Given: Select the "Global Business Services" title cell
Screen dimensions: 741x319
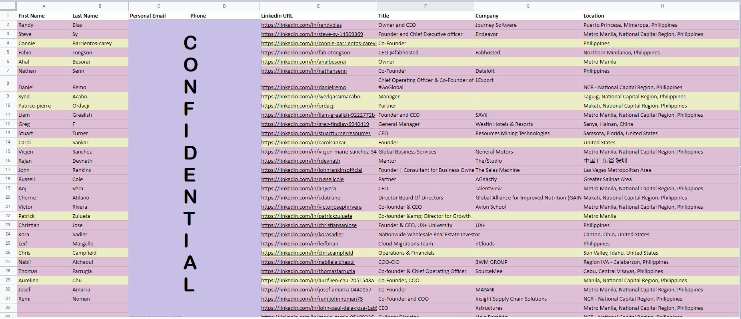Looking at the screenshot, I should pos(425,152).
